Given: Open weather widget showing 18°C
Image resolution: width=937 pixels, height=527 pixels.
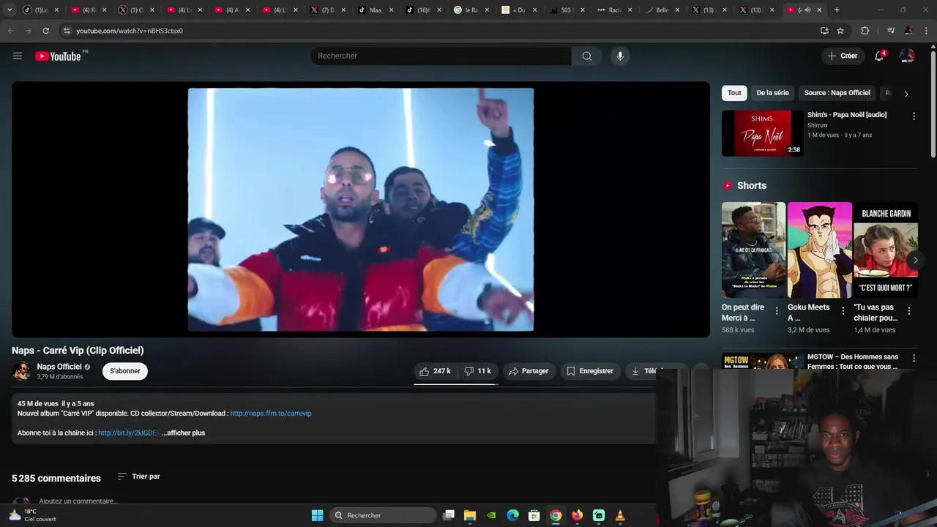Looking at the screenshot, I should pos(32,515).
